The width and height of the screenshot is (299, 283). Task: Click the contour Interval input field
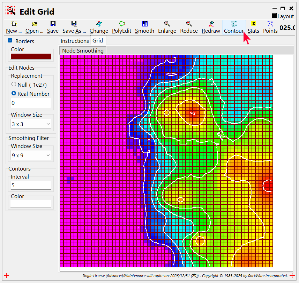[x=31, y=185]
